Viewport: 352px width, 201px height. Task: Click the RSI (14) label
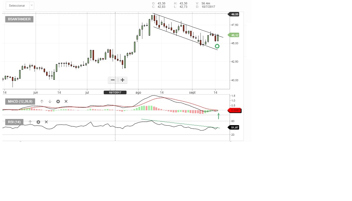pyautogui.click(x=14, y=122)
